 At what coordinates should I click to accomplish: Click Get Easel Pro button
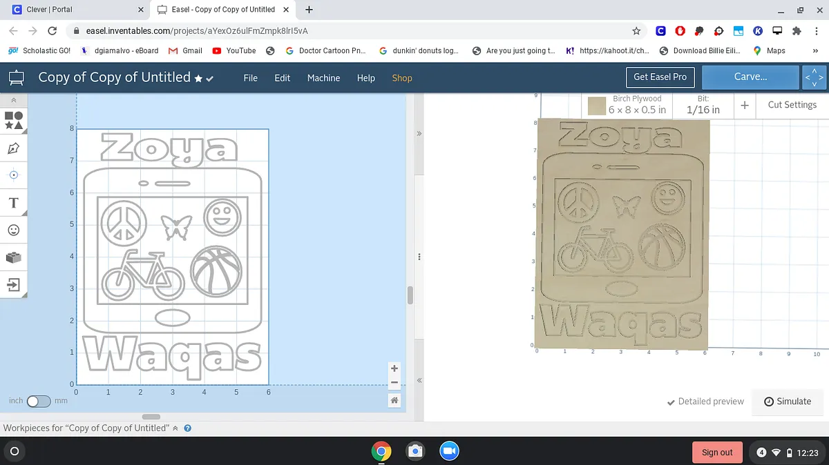point(660,77)
